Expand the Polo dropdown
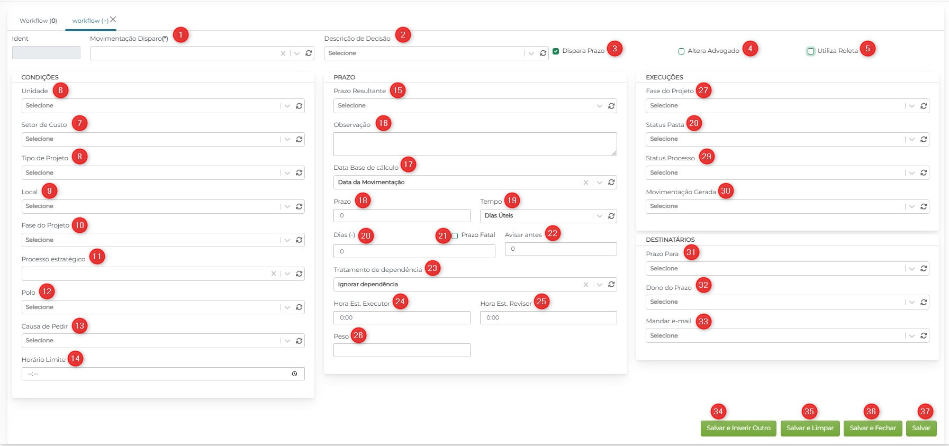949x446 pixels. 287,307
